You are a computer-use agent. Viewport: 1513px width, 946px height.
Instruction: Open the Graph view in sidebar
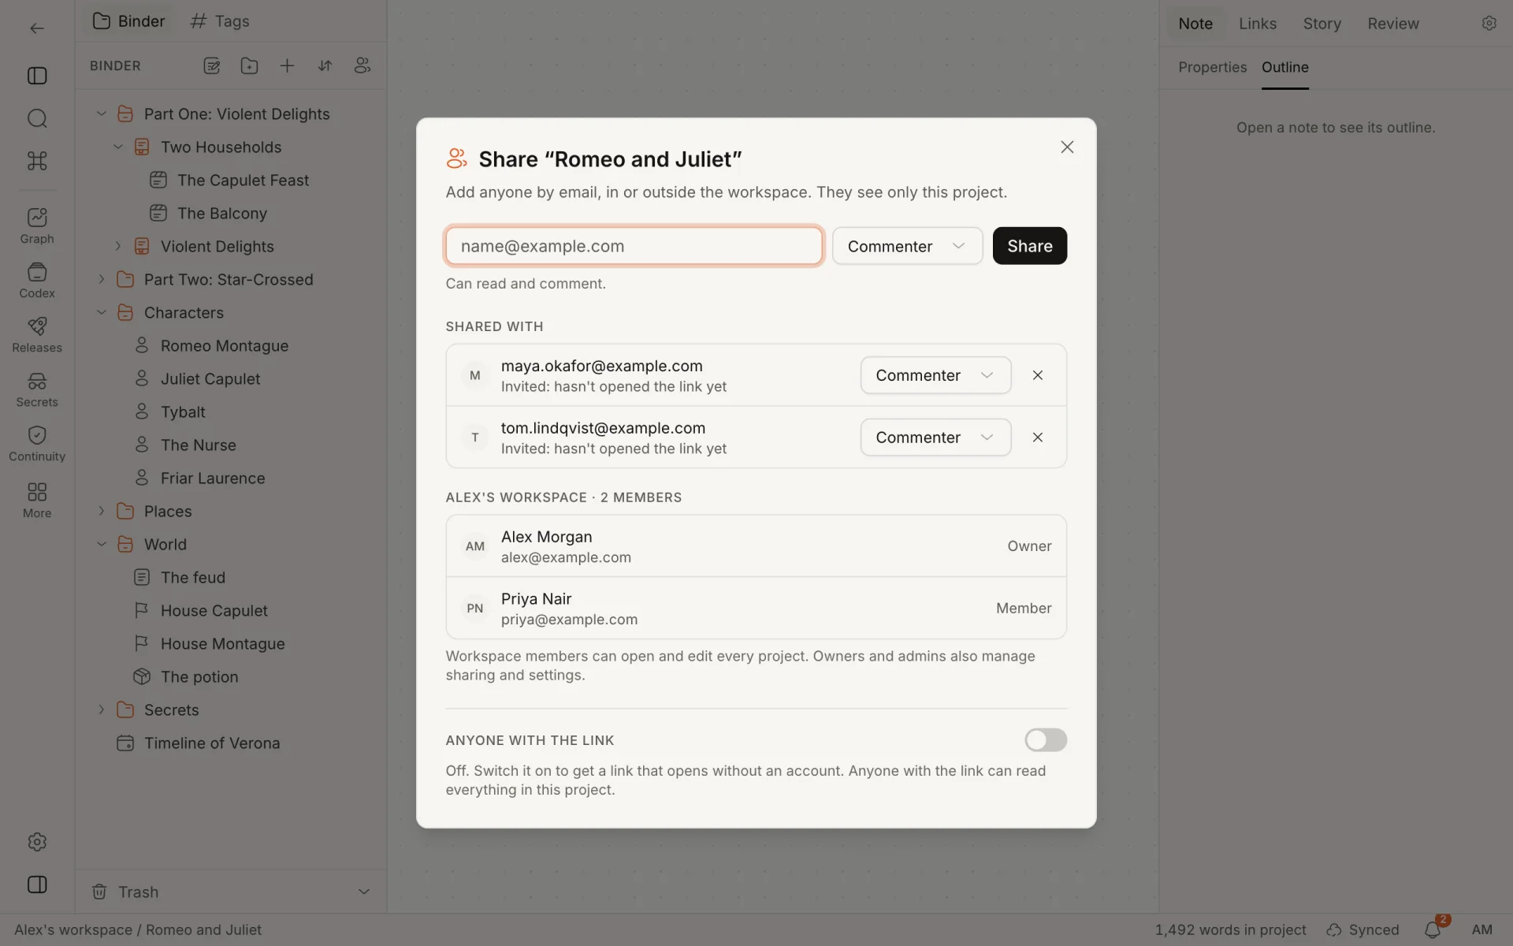click(37, 225)
